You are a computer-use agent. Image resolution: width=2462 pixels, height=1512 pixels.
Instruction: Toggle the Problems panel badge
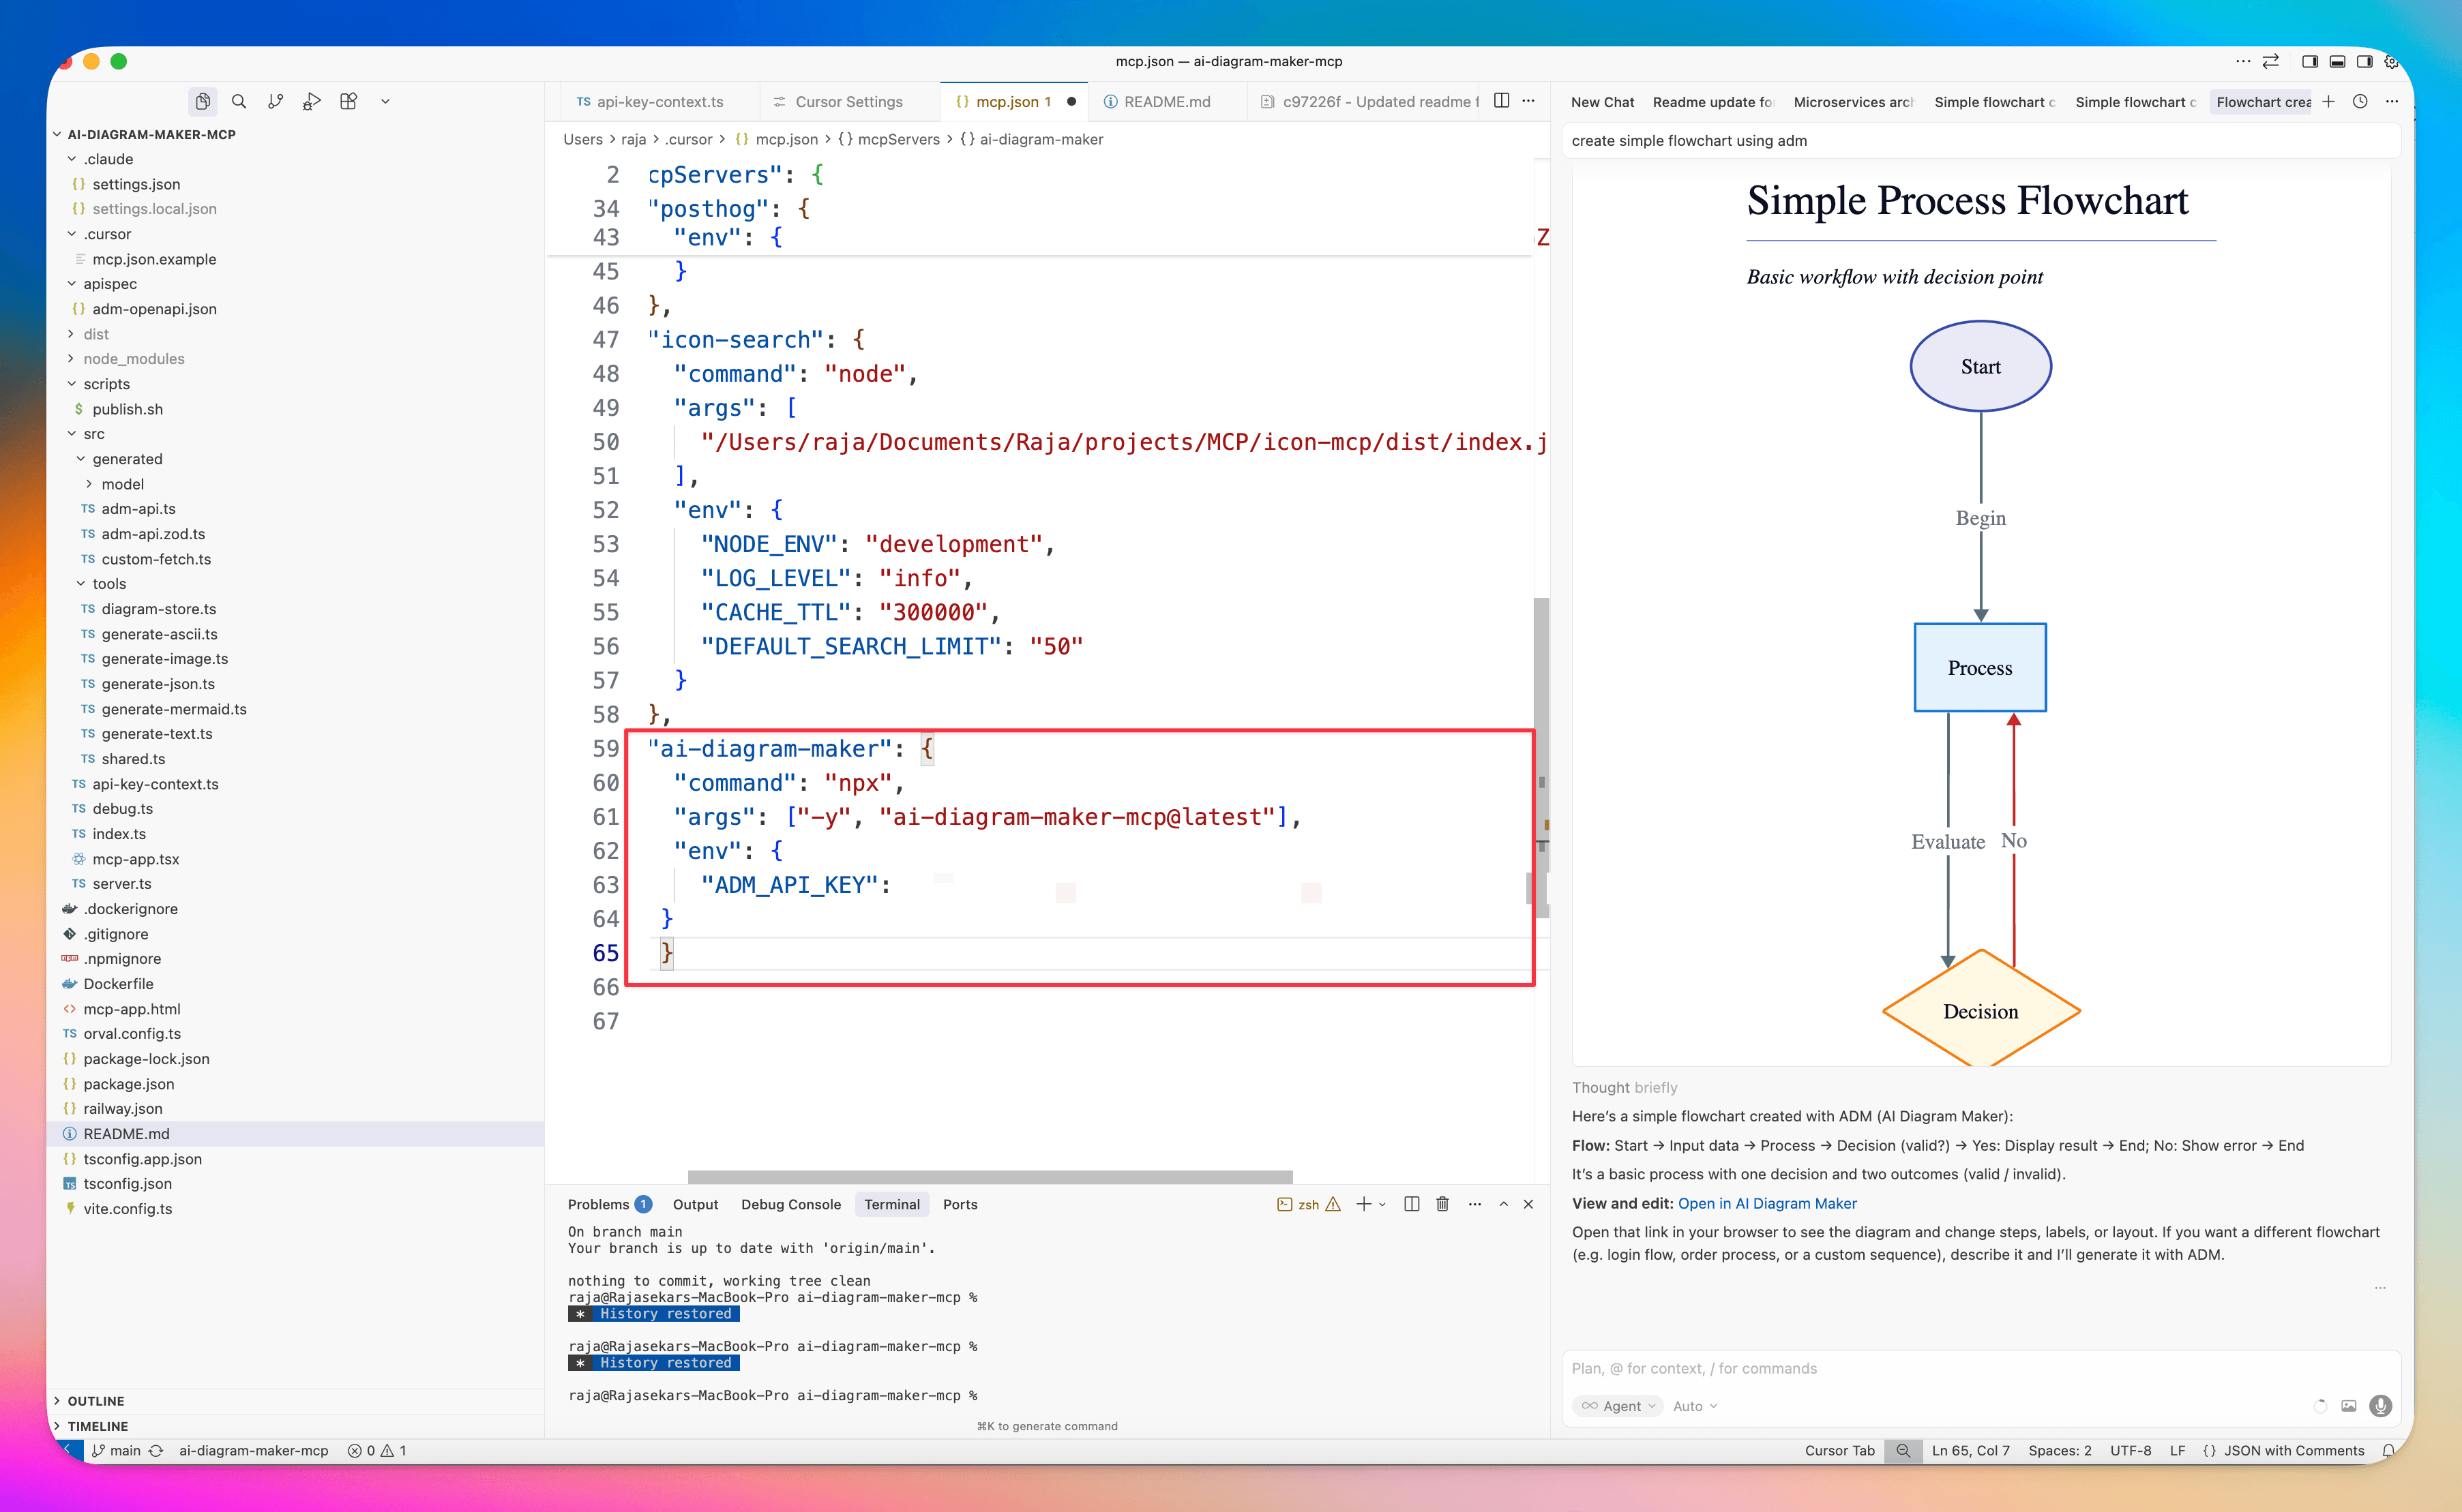(643, 1204)
